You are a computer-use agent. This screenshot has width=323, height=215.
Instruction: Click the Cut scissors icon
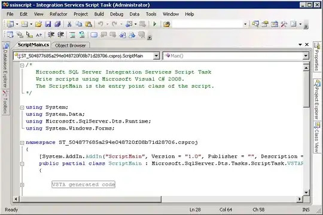pos(69,24)
